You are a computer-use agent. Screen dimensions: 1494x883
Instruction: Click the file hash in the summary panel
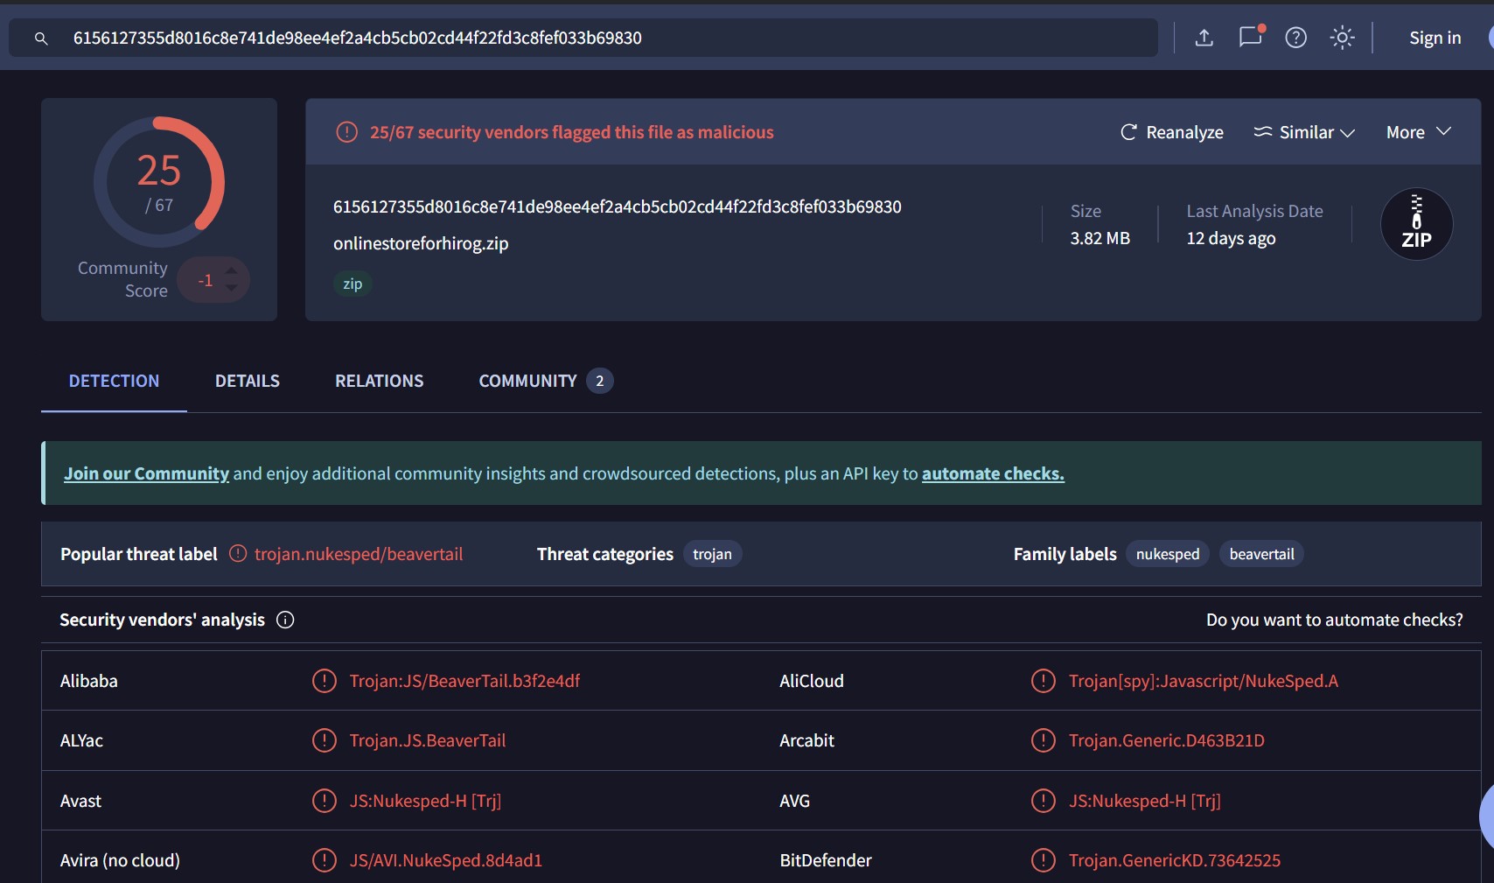click(617, 207)
